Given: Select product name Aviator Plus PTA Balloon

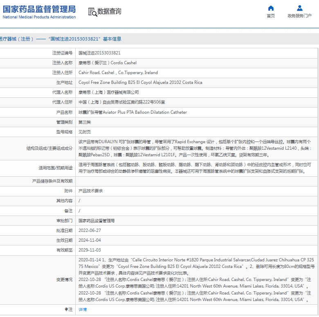Looking at the screenshot, I should point(133,112).
